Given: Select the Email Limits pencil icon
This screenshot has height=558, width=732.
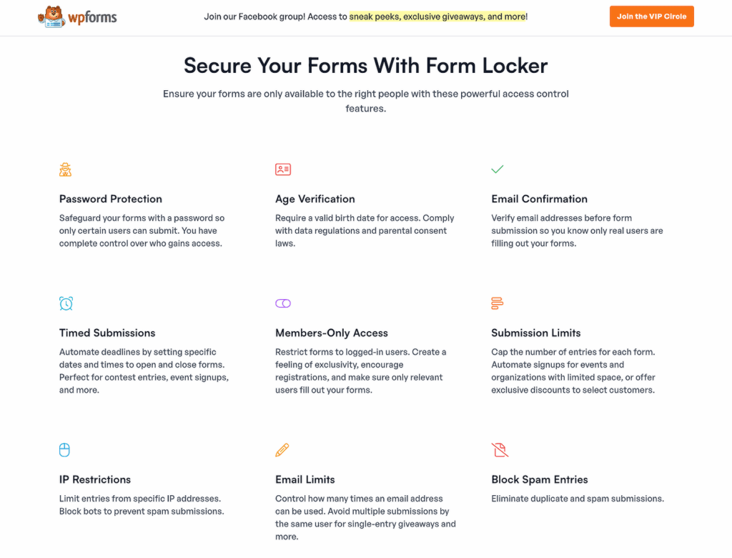Looking at the screenshot, I should click(283, 450).
